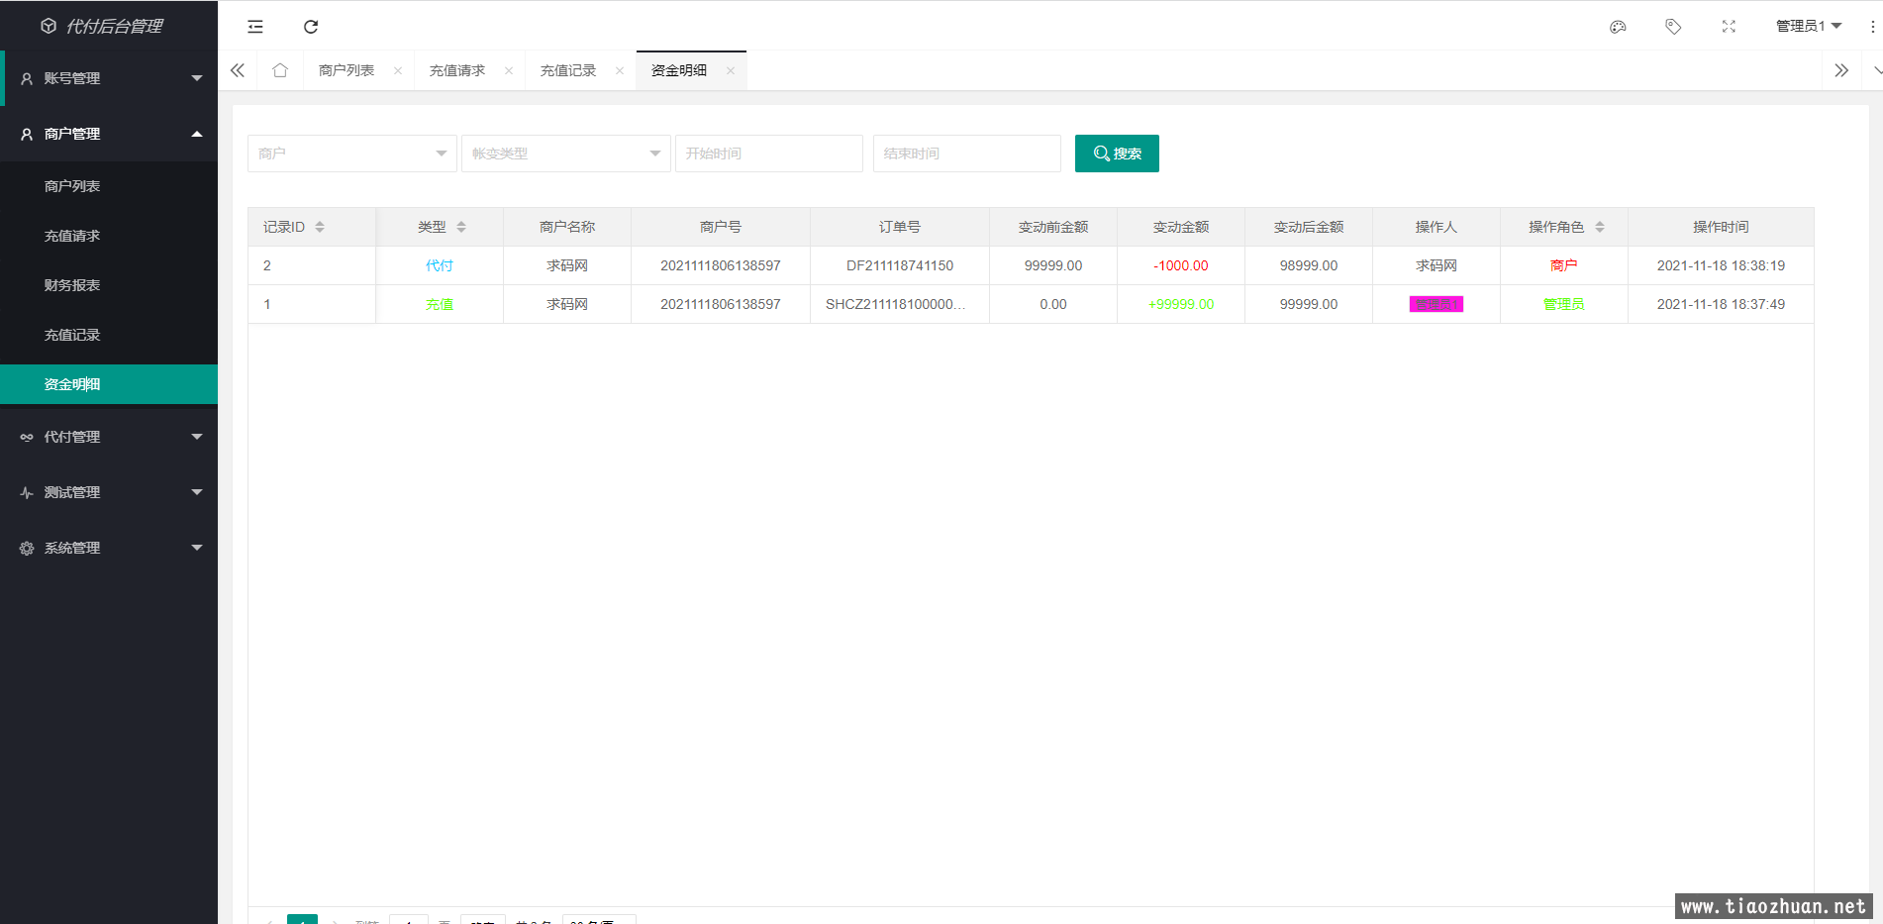The image size is (1883, 924).
Task: Go to the home tab icon
Action: coord(280,70)
